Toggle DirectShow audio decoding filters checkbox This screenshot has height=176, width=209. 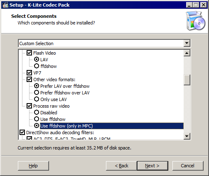click(22, 133)
